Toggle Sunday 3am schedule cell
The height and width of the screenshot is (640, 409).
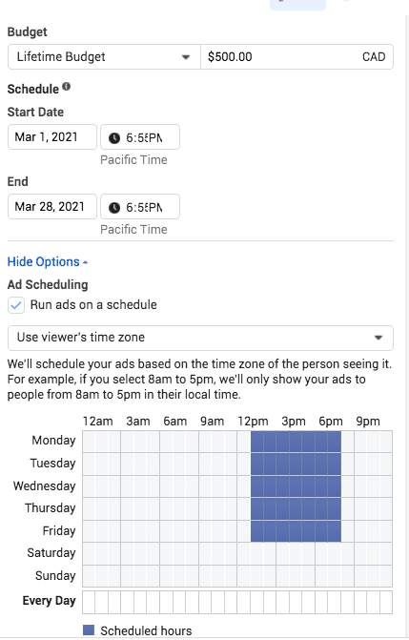tap(128, 576)
